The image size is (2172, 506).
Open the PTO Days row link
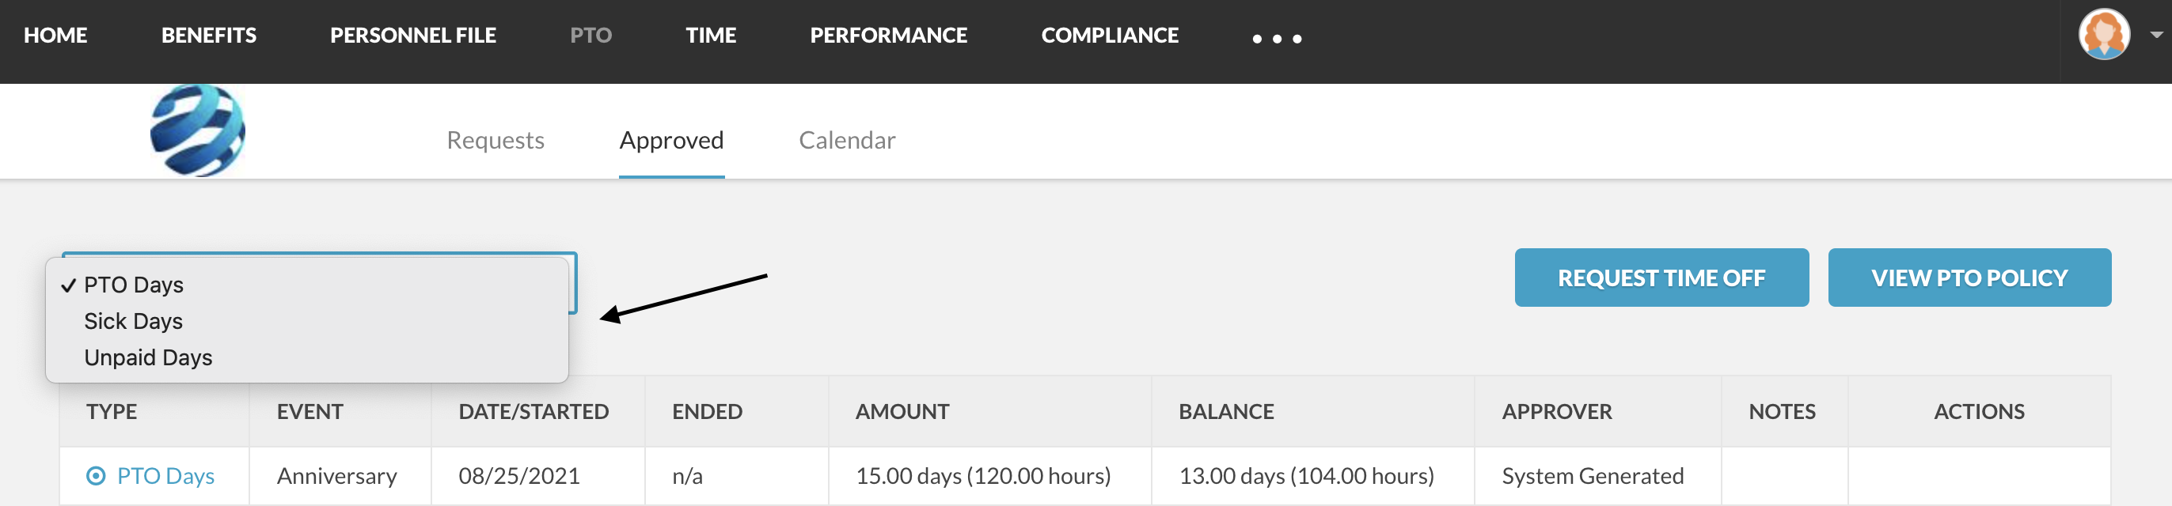(165, 476)
